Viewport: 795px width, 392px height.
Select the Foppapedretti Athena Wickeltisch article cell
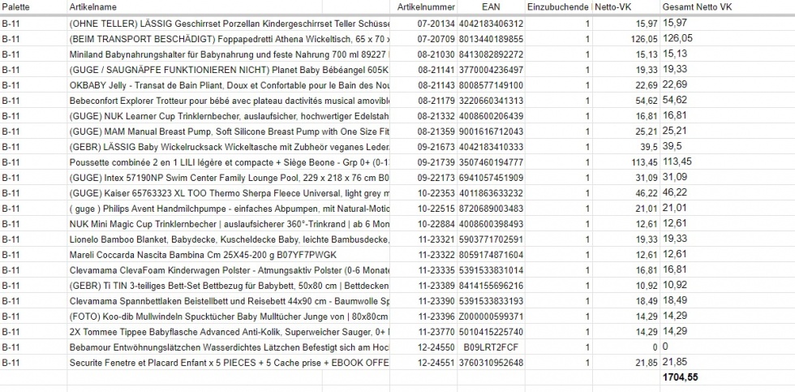tap(229, 38)
